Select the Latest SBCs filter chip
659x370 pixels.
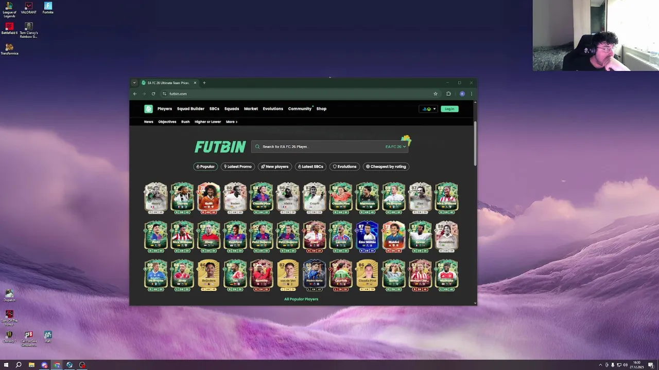pyautogui.click(x=310, y=166)
